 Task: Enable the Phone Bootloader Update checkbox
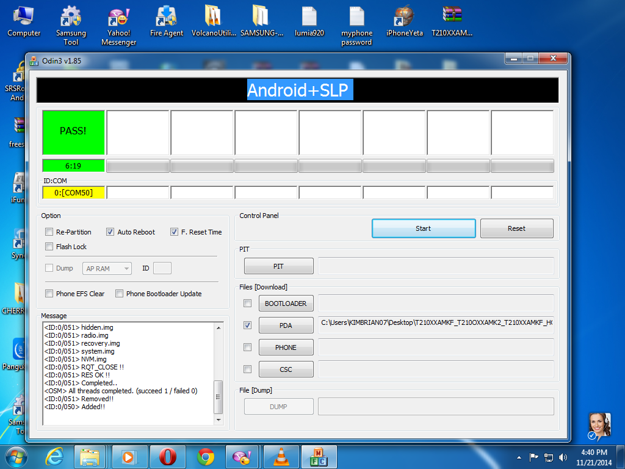(120, 294)
